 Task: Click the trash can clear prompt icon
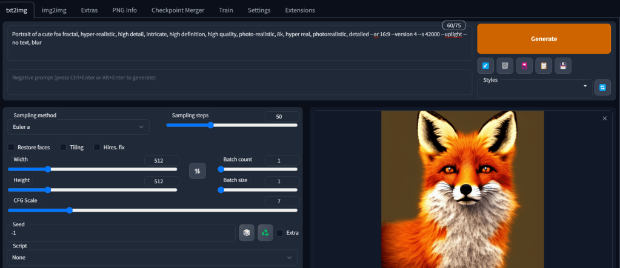click(x=504, y=65)
